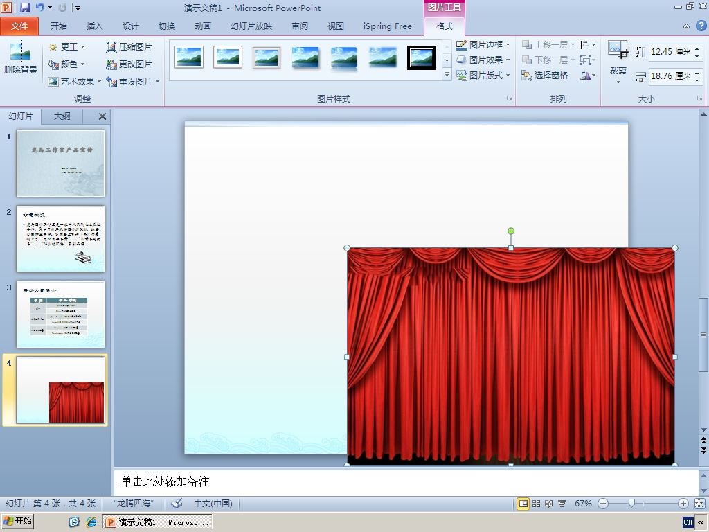
Task: Open the View (视图) tab
Action: point(336,26)
